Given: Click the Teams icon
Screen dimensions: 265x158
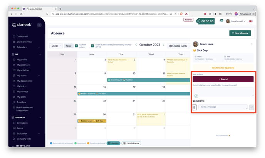Looking at the screenshot, I should point(14,128).
